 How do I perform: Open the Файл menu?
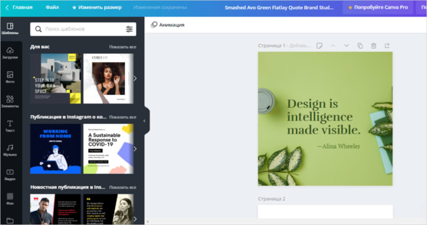(52, 7)
